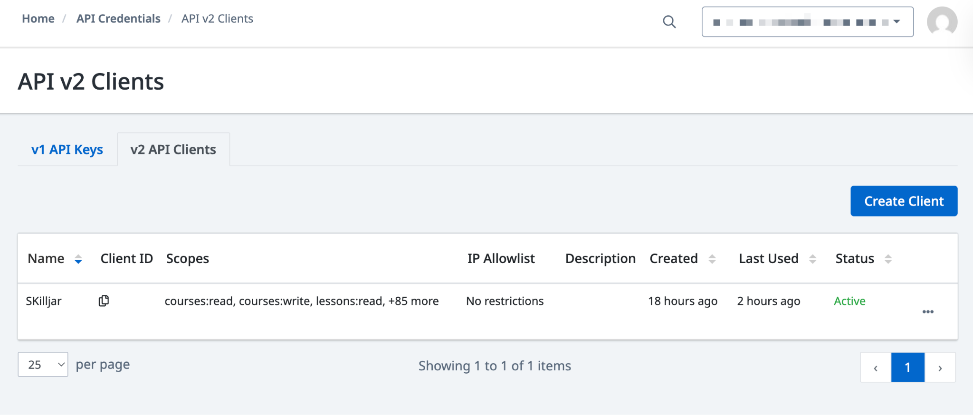Sort table by Last Used column

pyautogui.click(x=812, y=259)
